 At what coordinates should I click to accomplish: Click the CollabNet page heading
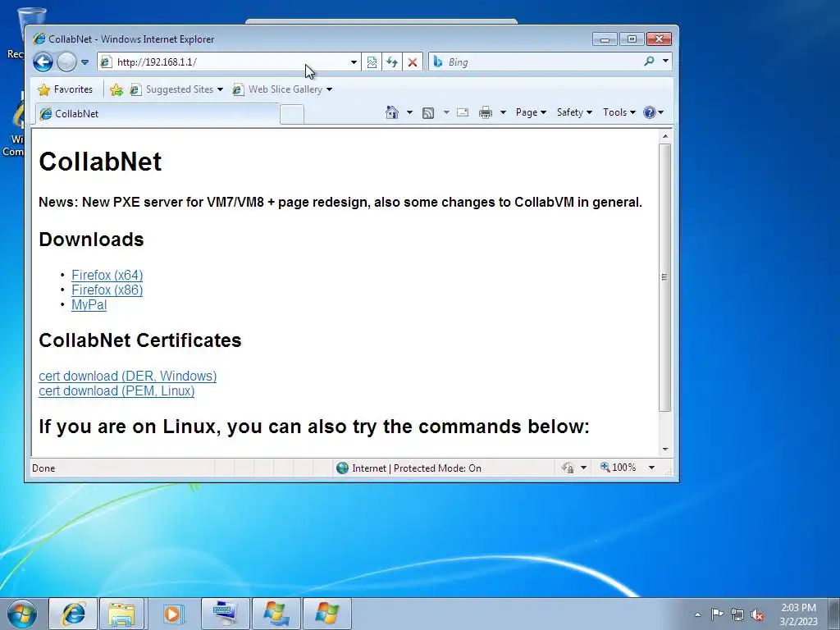(x=100, y=162)
